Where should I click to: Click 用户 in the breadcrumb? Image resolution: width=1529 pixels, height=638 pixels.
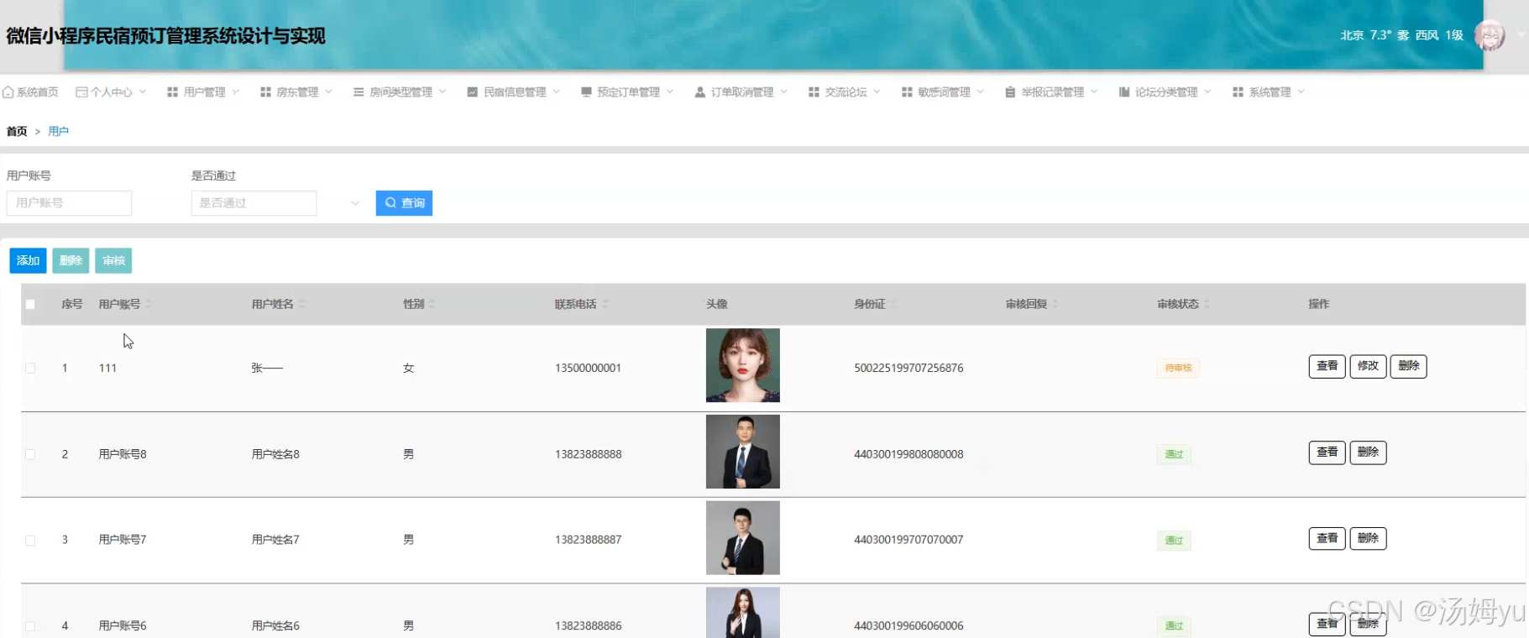click(58, 132)
